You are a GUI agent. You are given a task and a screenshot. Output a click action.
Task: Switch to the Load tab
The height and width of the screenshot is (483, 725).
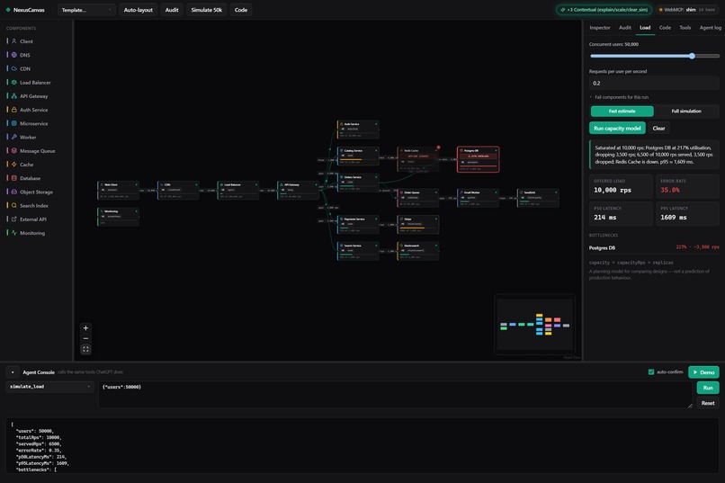[645, 28]
